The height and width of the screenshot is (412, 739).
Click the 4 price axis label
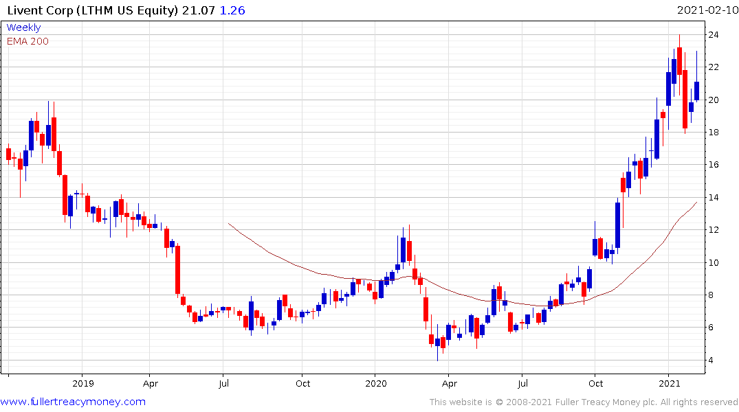[711, 360]
